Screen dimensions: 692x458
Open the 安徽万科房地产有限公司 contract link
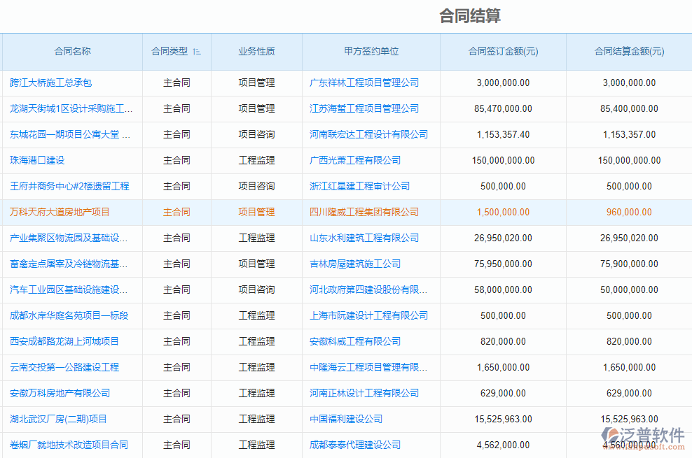(x=60, y=393)
